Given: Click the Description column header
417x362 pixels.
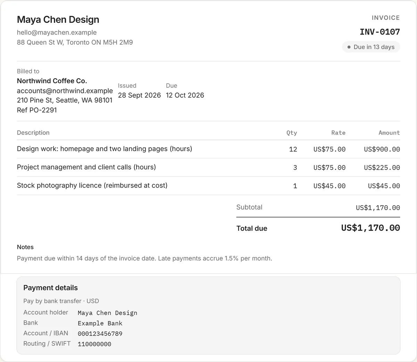Looking at the screenshot, I should [33, 133].
